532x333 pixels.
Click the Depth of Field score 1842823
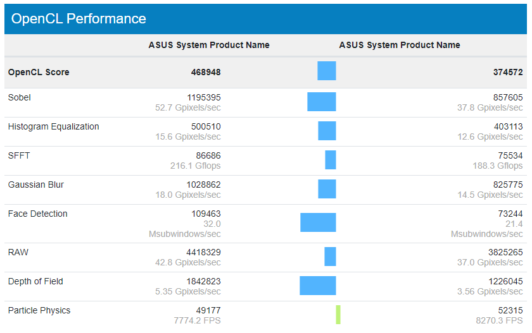[x=203, y=281]
